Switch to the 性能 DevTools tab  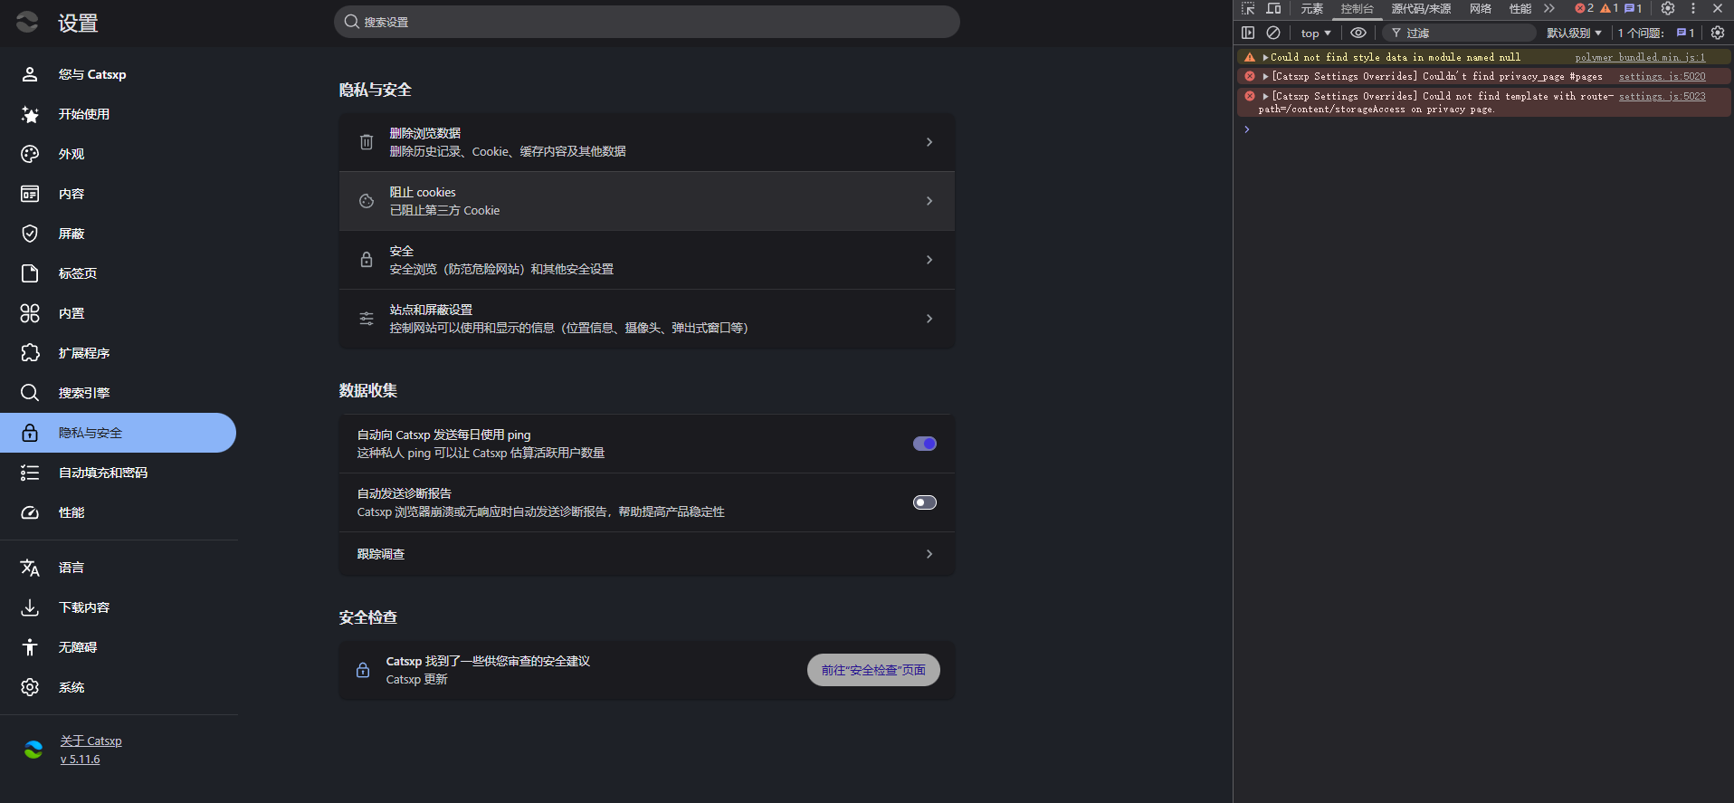coord(1520,8)
